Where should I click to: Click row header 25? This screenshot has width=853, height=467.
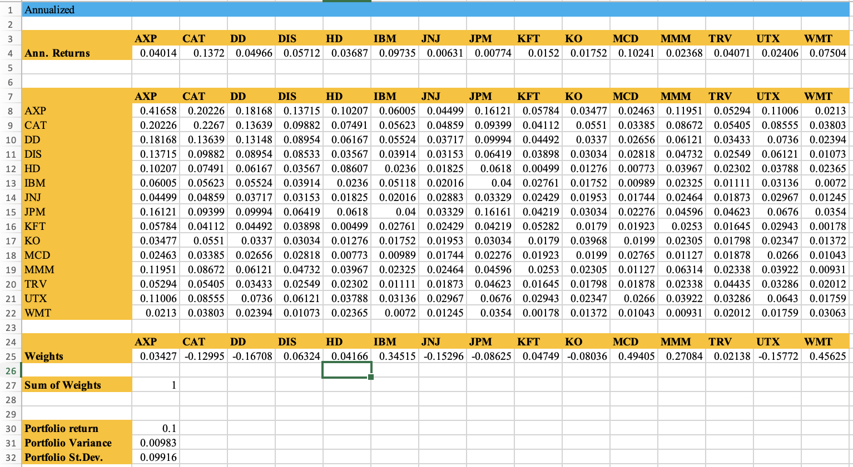coord(10,356)
